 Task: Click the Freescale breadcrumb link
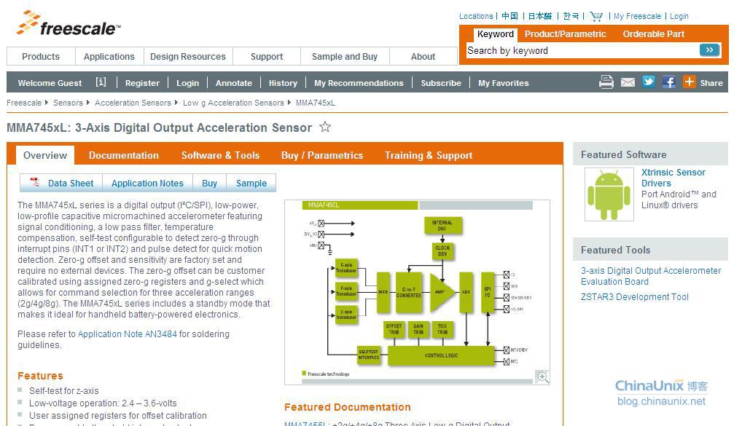coord(24,103)
